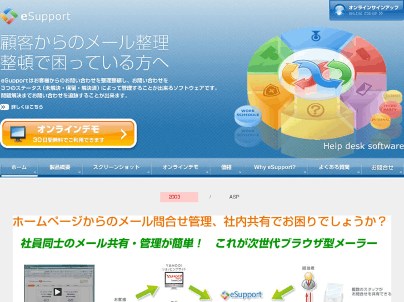Open the 製品概要 tab
The height and width of the screenshot is (302, 404).
coord(60,167)
